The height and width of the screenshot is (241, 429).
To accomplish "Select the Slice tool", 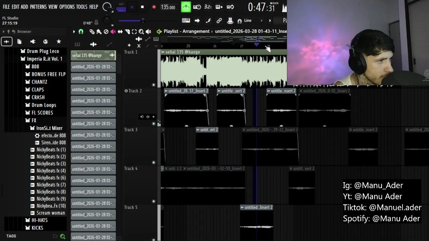I will coord(127,31).
